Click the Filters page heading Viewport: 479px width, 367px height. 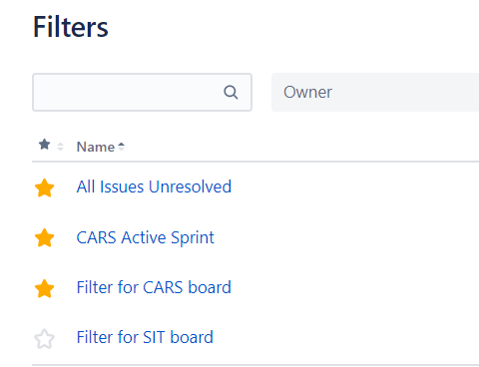71,27
